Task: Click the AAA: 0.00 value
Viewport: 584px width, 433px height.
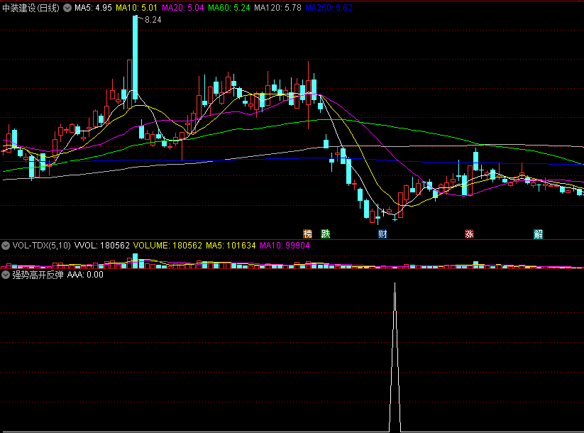Action: point(85,275)
